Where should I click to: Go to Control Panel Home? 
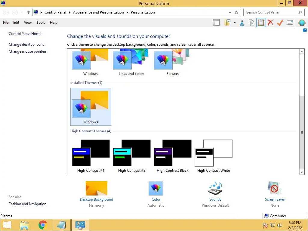coord(25,34)
